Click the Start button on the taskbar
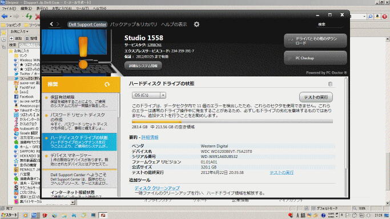 click(x=10, y=215)
